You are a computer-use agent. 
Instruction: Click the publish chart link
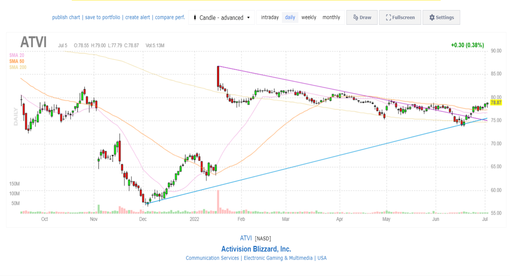click(66, 18)
